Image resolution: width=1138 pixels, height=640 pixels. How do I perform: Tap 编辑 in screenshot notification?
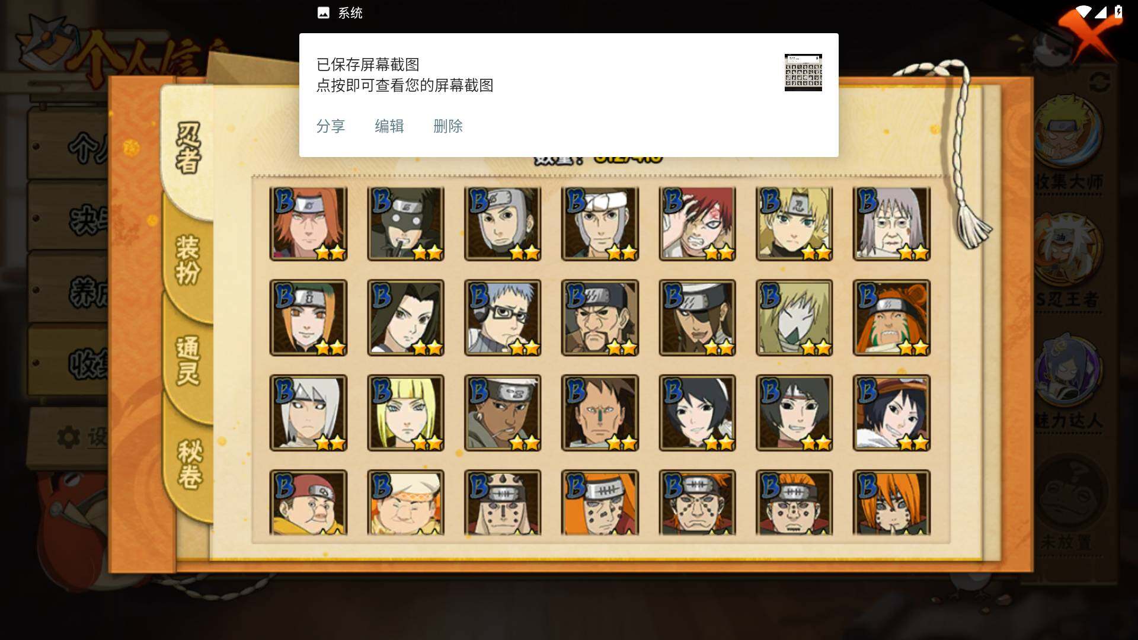pos(389,126)
